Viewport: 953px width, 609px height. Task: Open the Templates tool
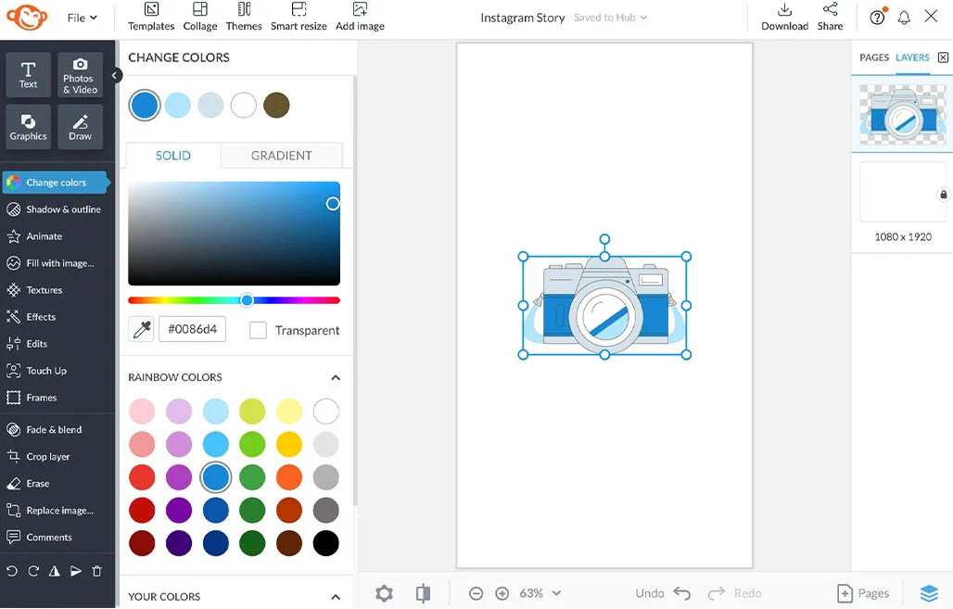(151, 17)
